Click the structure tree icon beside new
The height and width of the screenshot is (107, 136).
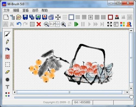tap(13, 17)
